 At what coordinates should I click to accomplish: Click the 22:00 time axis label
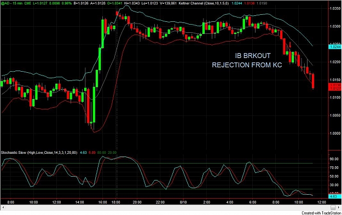[x=160, y=202]
